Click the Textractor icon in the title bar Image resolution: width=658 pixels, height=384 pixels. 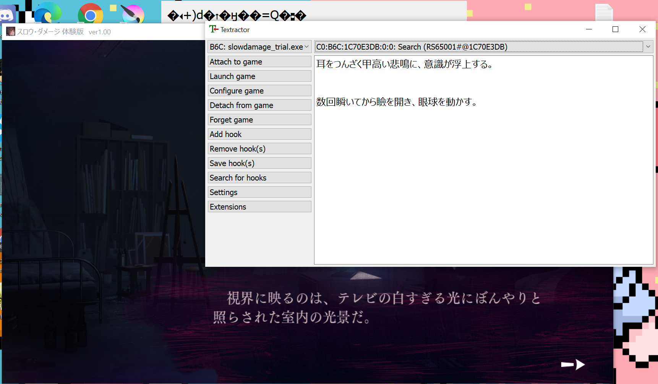coord(212,29)
